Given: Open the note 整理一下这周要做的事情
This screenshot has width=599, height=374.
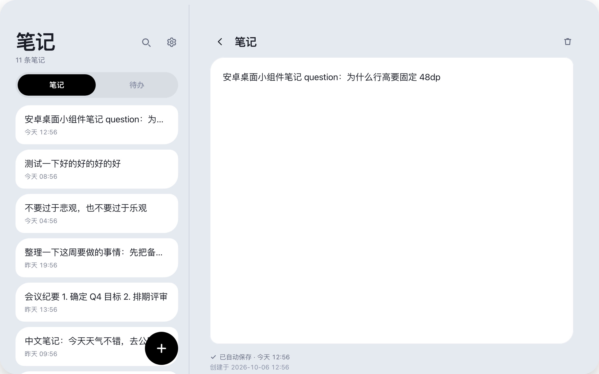Looking at the screenshot, I should pyautogui.click(x=97, y=258).
